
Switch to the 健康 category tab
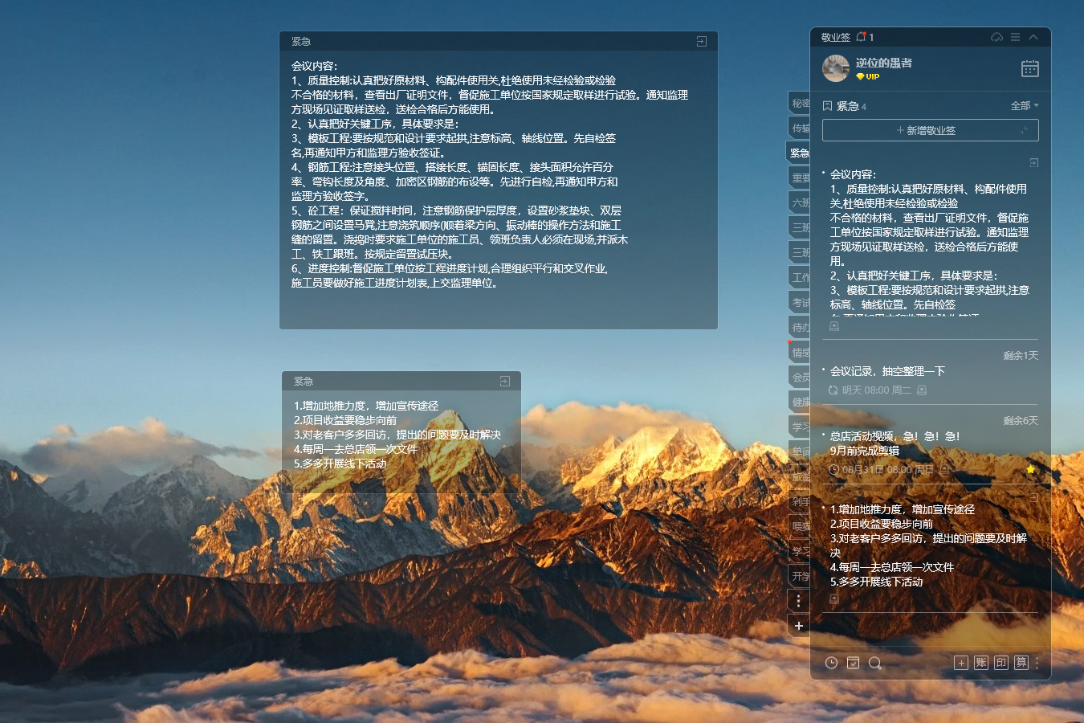pos(800,402)
